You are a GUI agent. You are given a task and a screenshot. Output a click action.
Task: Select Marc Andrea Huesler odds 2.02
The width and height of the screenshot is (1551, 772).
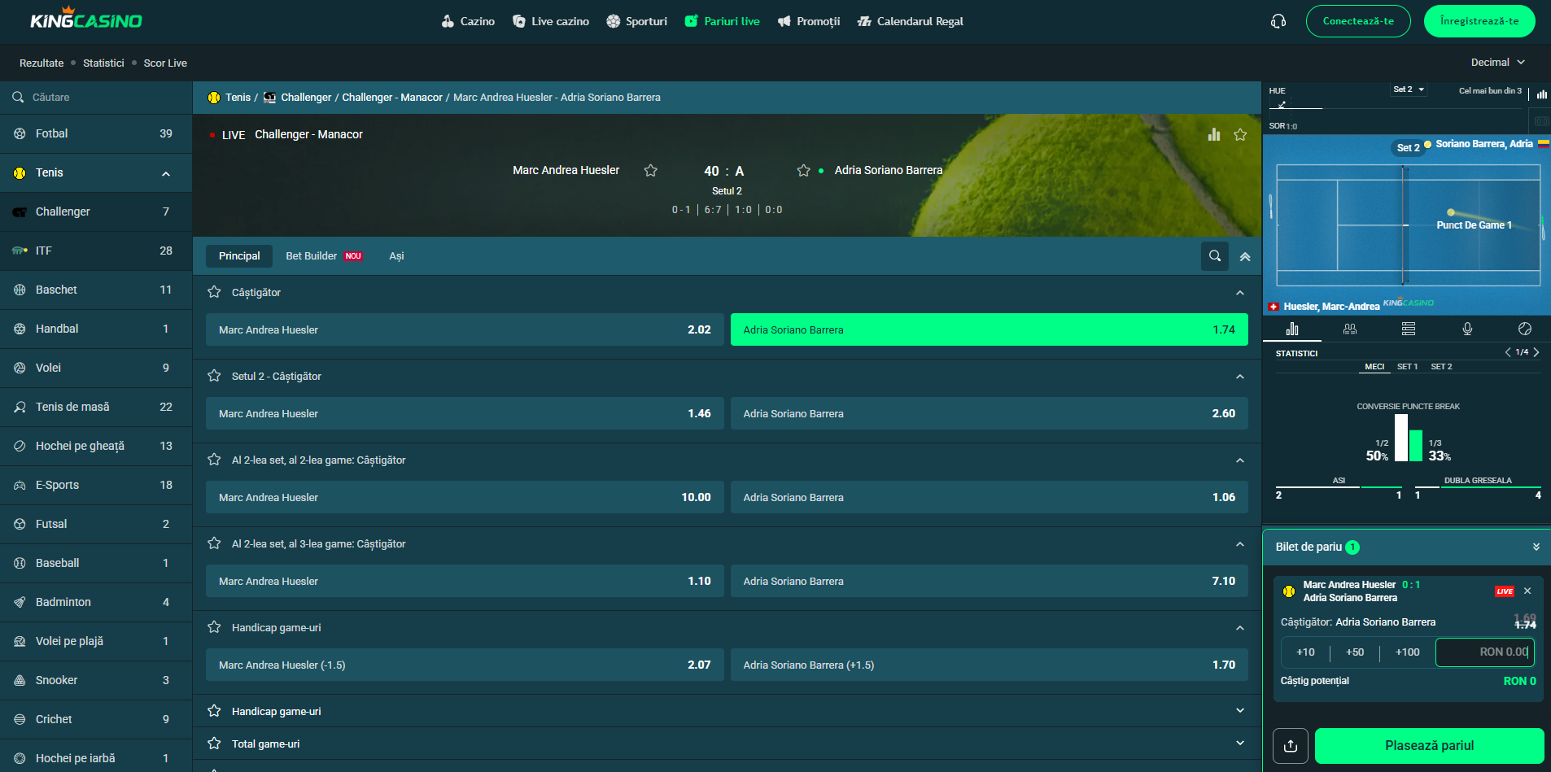(x=465, y=329)
